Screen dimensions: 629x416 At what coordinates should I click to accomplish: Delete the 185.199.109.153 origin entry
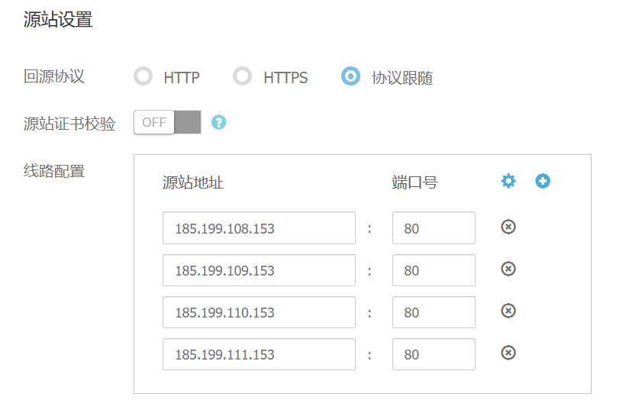(508, 269)
